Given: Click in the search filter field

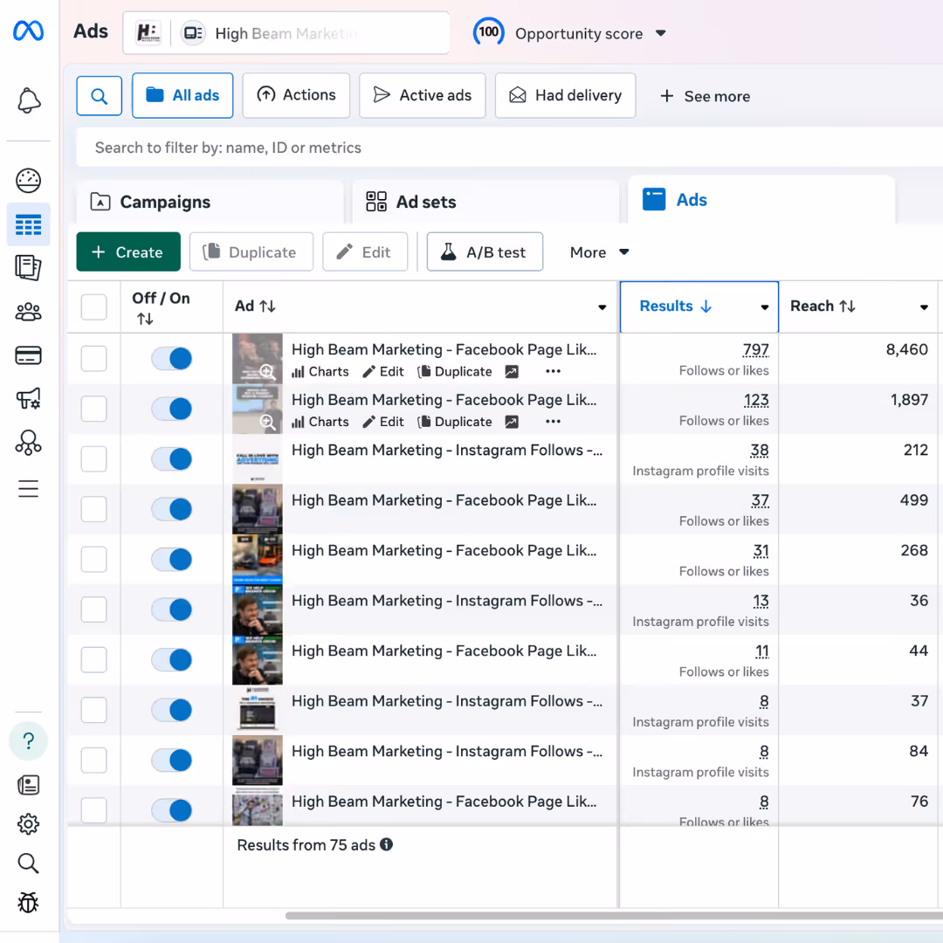Looking at the screenshot, I should click(509, 148).
